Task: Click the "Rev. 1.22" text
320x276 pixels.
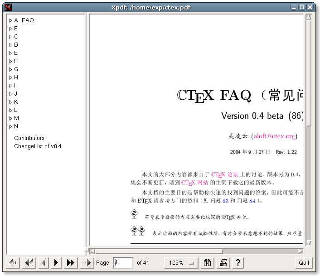Action: (x=286, y=152)
